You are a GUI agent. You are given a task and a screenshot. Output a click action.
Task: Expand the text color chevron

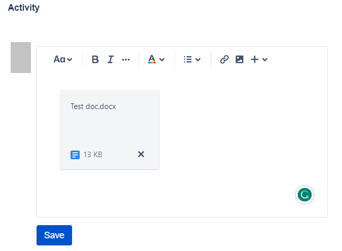click(x=162, y=59)
